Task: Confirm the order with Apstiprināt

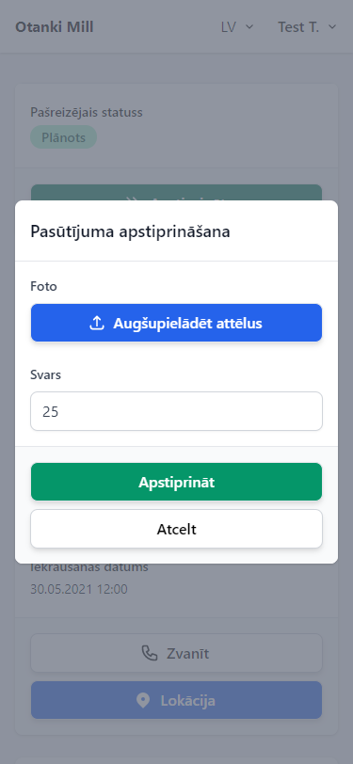Action: 177,482
